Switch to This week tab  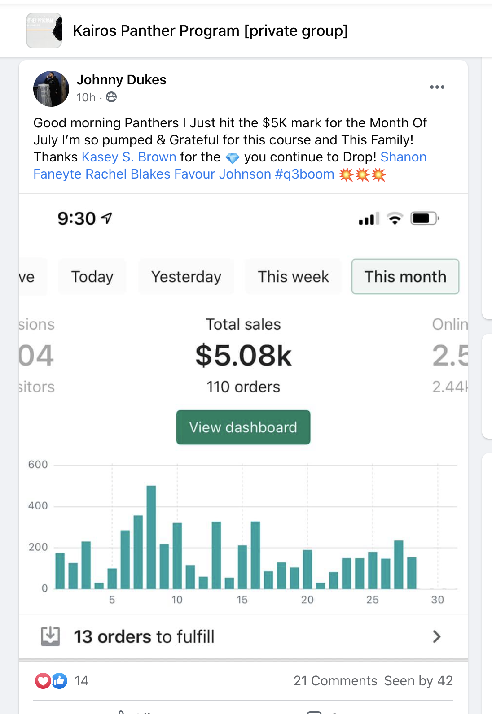pos(293,277)
